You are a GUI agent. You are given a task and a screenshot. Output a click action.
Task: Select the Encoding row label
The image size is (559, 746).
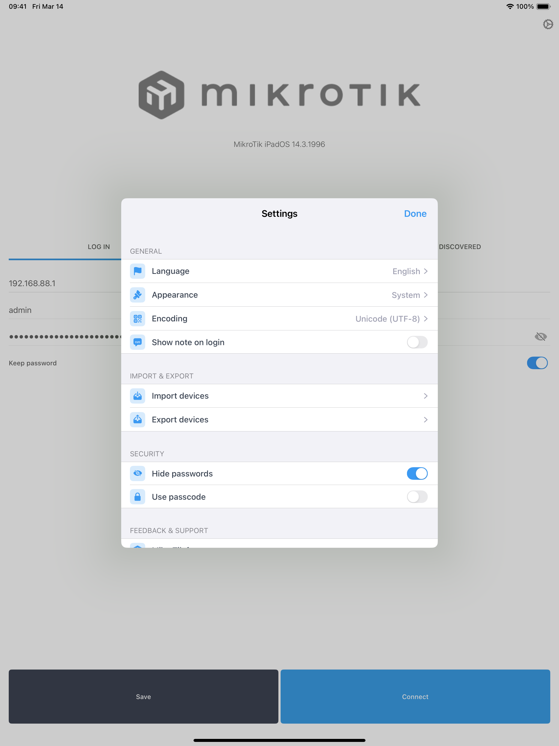coord(170,318)
